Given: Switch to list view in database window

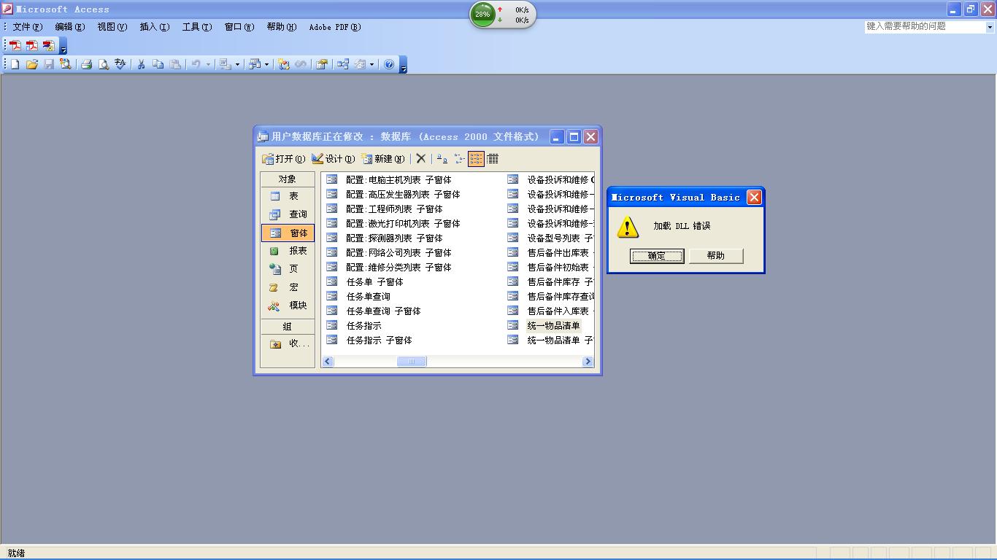Looking at the screenshot, I should (x=476, y=159).
